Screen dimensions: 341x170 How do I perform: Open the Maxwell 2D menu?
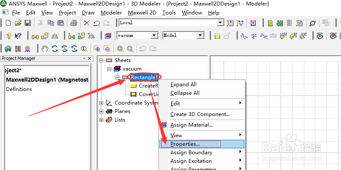[142, 13]
